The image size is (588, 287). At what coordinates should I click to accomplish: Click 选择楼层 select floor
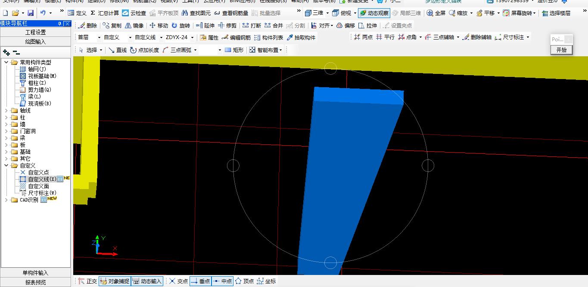tap(556, 13)
